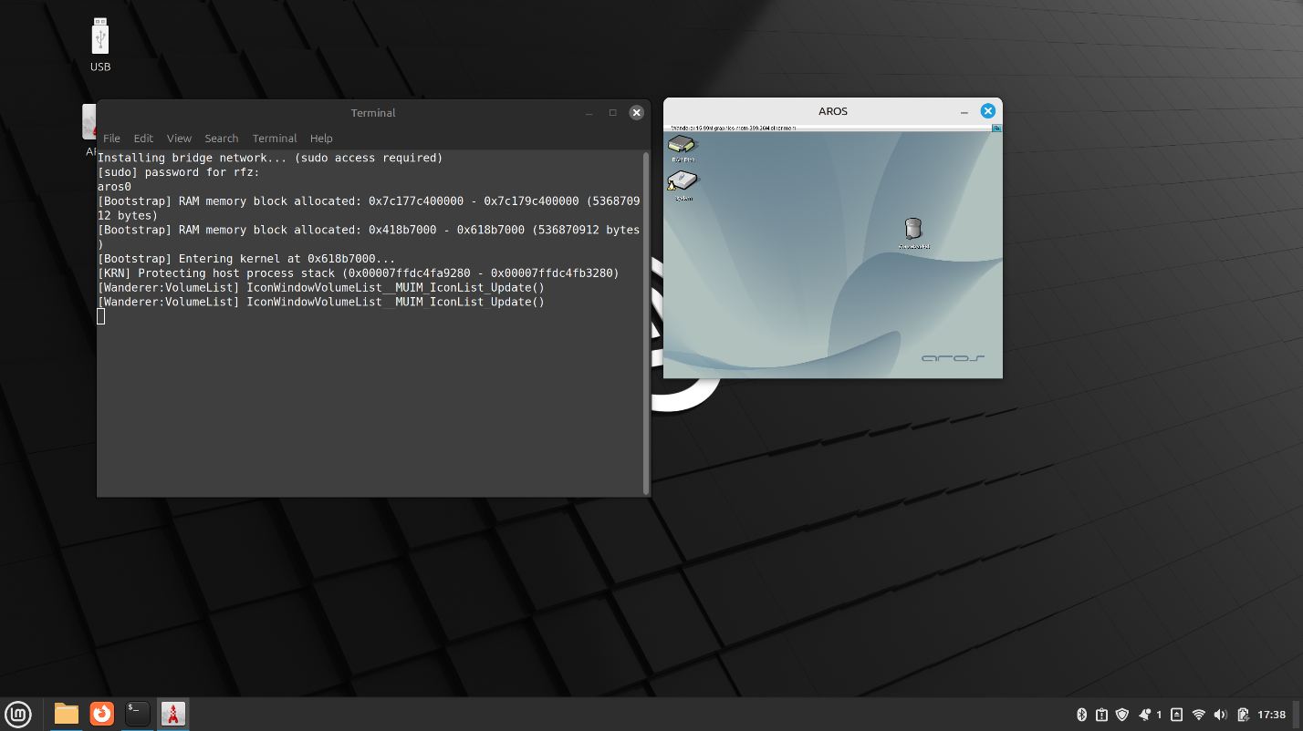
Task: Click the 'aros0' terminal output line
Action: 115,187
